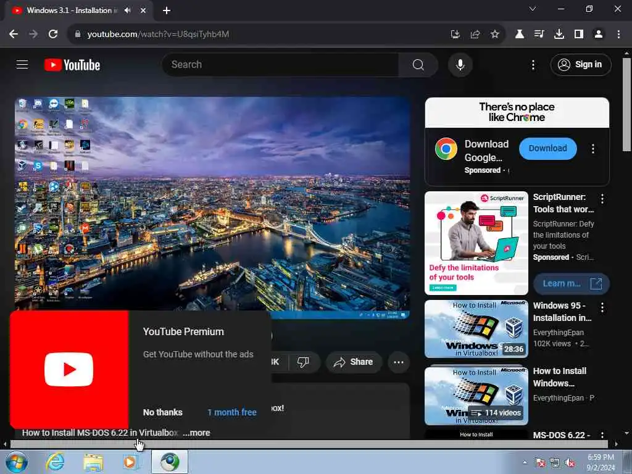Reload the YouTube page

click(x=53, y=35)
